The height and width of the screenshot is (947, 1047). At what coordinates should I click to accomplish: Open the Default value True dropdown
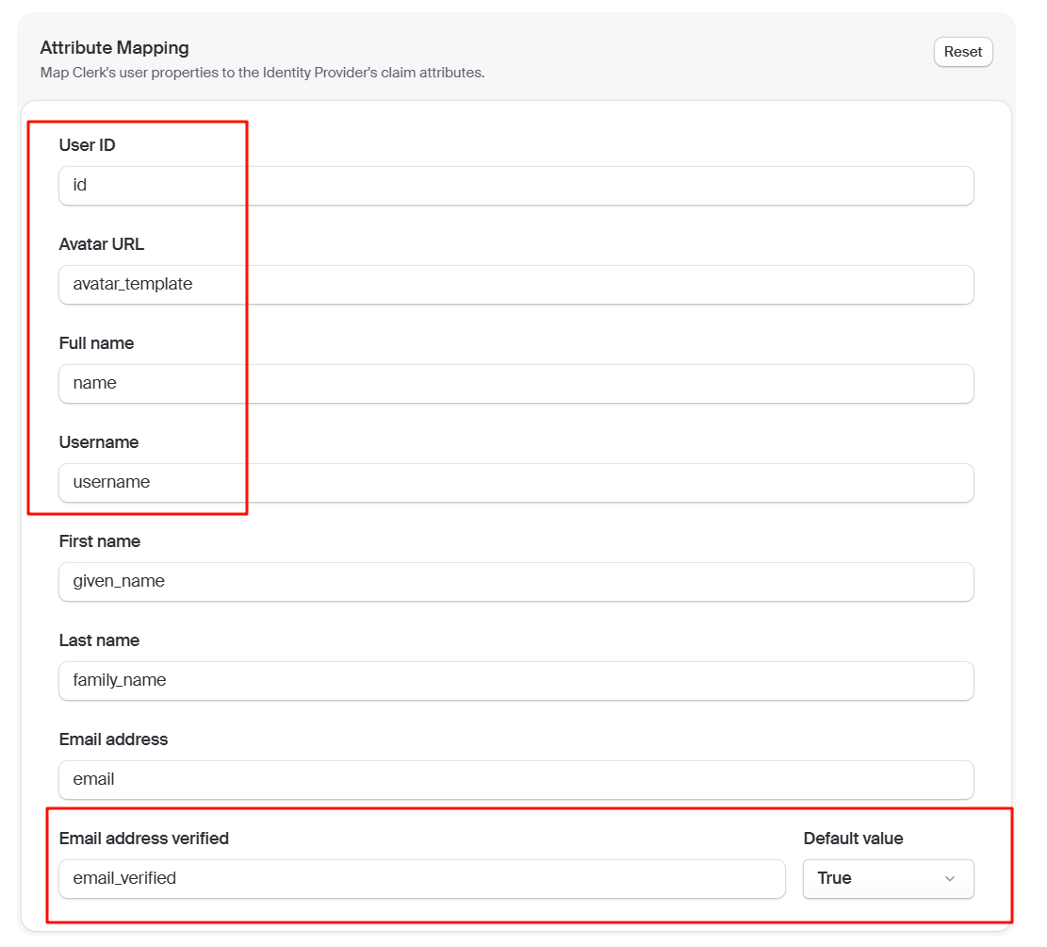click(x=888, y=878)
